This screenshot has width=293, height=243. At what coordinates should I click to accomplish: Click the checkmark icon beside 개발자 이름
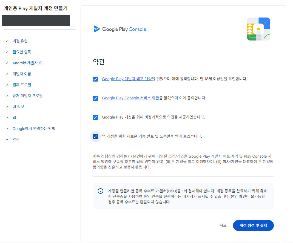coord(7,74)
